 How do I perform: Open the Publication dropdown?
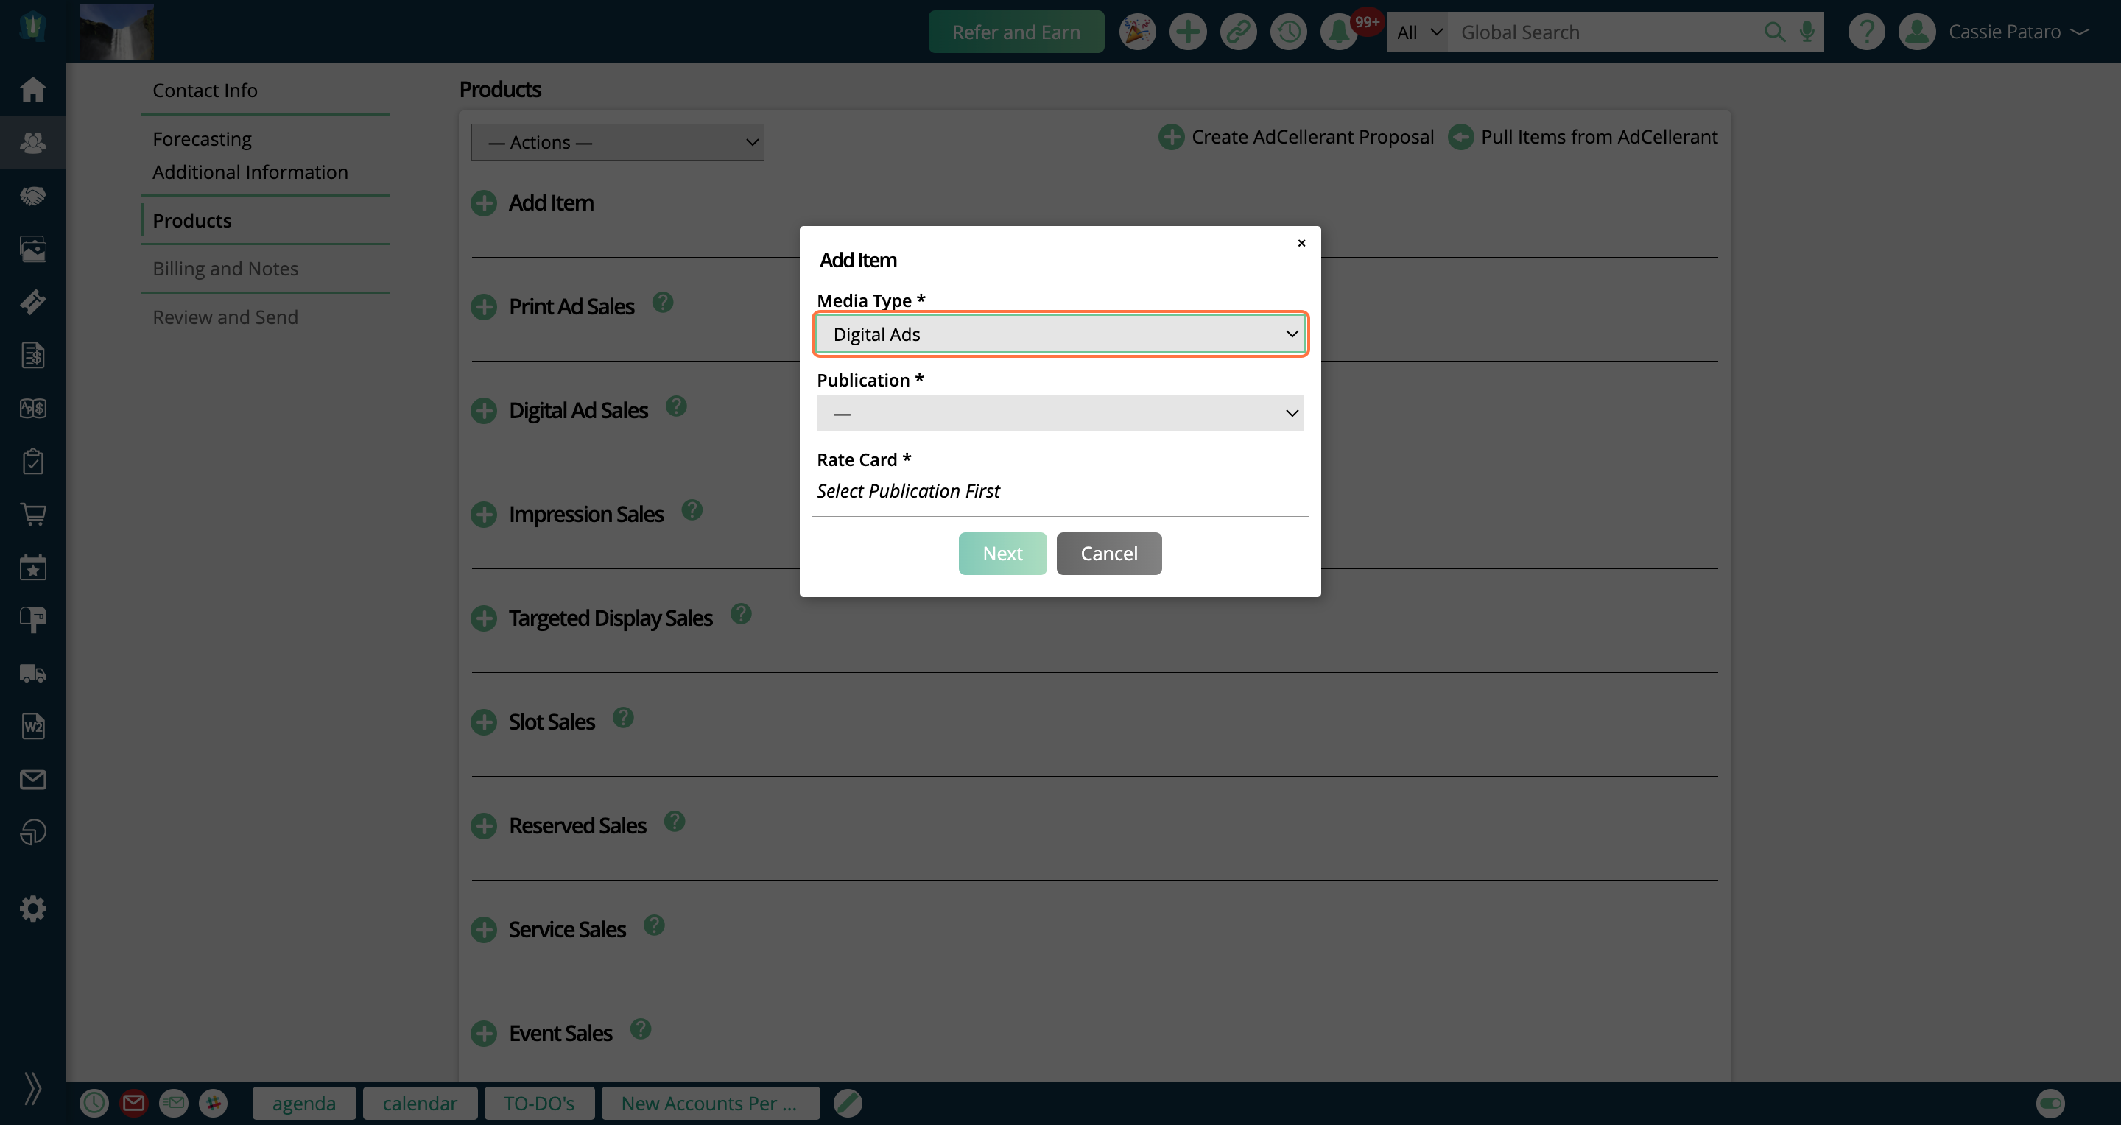(x=1060, y=413)
